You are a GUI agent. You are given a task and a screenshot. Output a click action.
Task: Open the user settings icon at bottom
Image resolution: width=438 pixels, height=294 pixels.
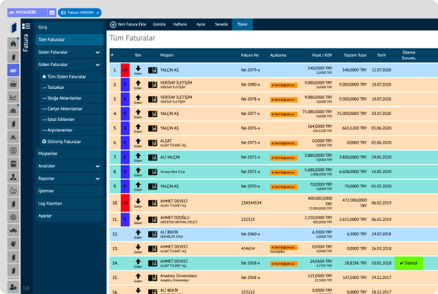coord(13,287)
